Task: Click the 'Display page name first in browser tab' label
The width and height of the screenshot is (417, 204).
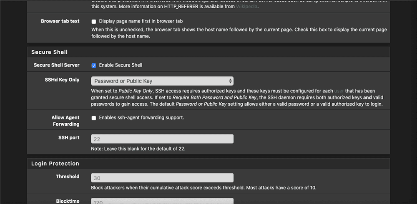Action: [141, 21]
